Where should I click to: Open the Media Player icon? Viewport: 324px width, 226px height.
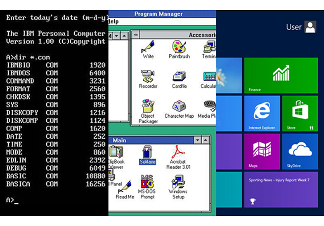207,109
